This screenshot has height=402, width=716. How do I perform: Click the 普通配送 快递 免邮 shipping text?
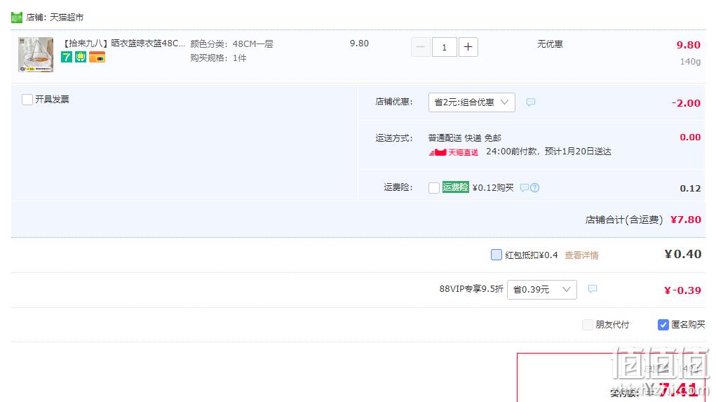[x=464, y=138]
